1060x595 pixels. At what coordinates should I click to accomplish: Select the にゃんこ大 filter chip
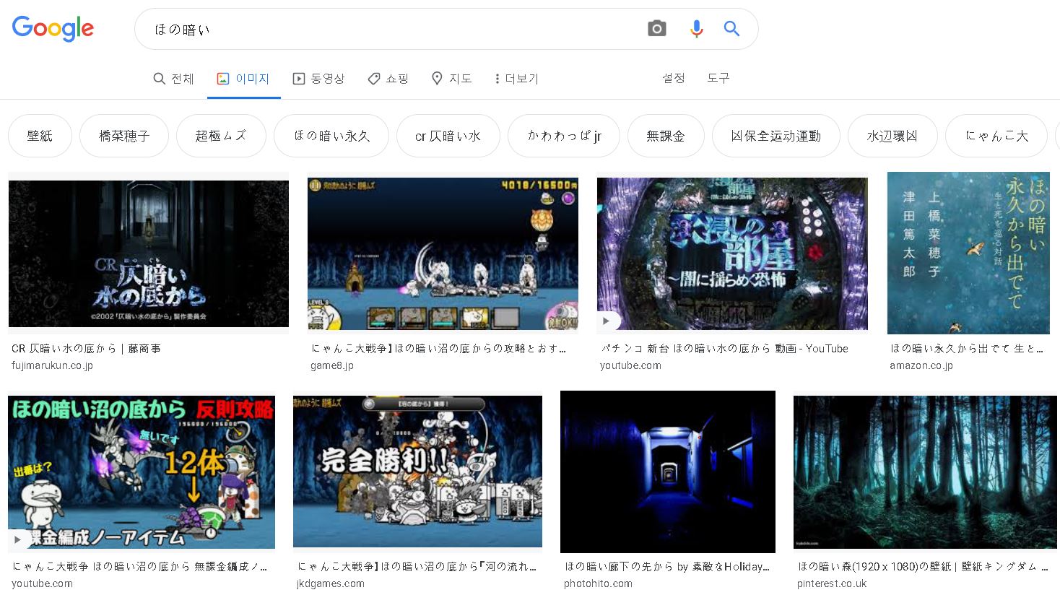pos(996,136)
